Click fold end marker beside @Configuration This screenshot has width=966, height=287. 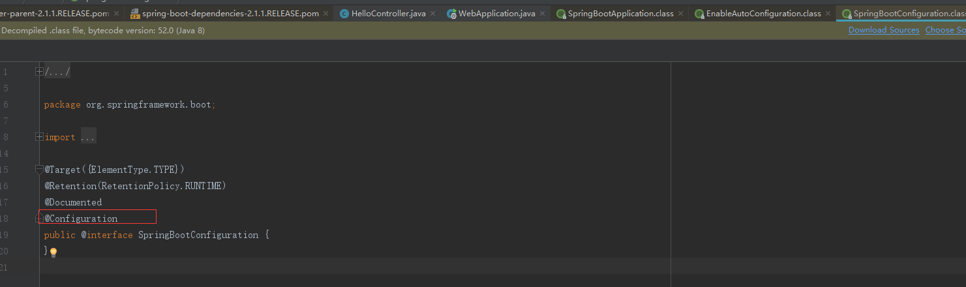click(x=39, y=219)
